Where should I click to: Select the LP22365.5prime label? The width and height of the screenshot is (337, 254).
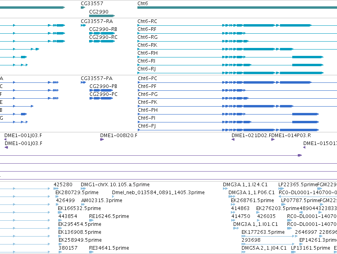[x=298, y=185]
